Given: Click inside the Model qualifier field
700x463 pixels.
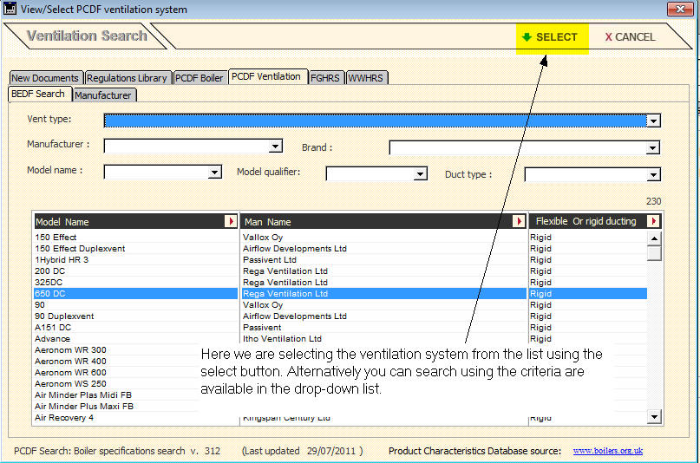Looking at the screenshot, I should 370,174.
